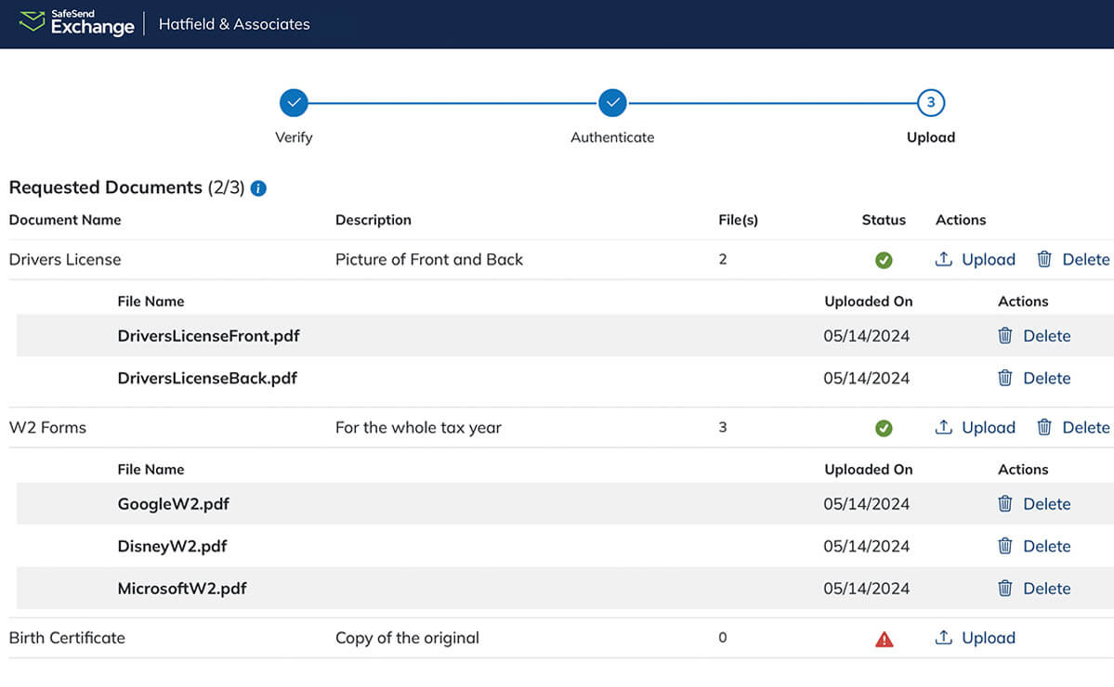
Task: Click the info icon beside Requested Documents
Action: coord(259,188)
